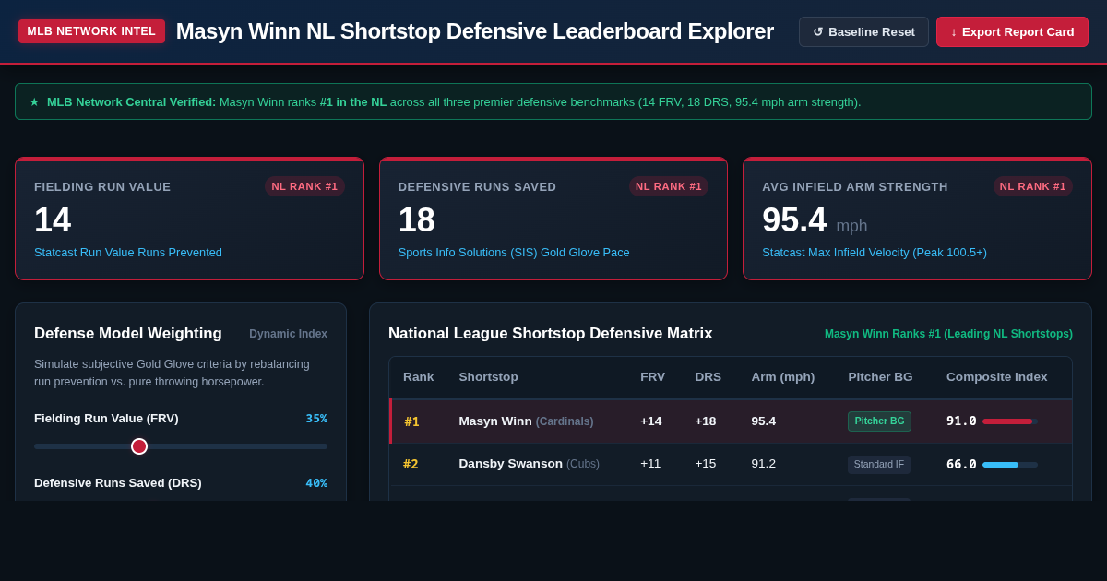The height and width of the screenshot is (581, 1107).
Task: Click the #2 rank cell
Action: [x=411, y=464]
